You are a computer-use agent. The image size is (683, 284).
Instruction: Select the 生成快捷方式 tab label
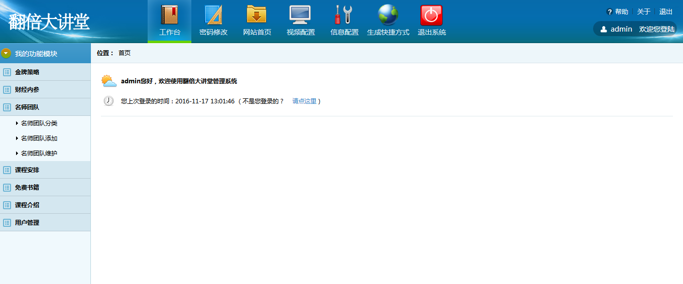(388, 32)
